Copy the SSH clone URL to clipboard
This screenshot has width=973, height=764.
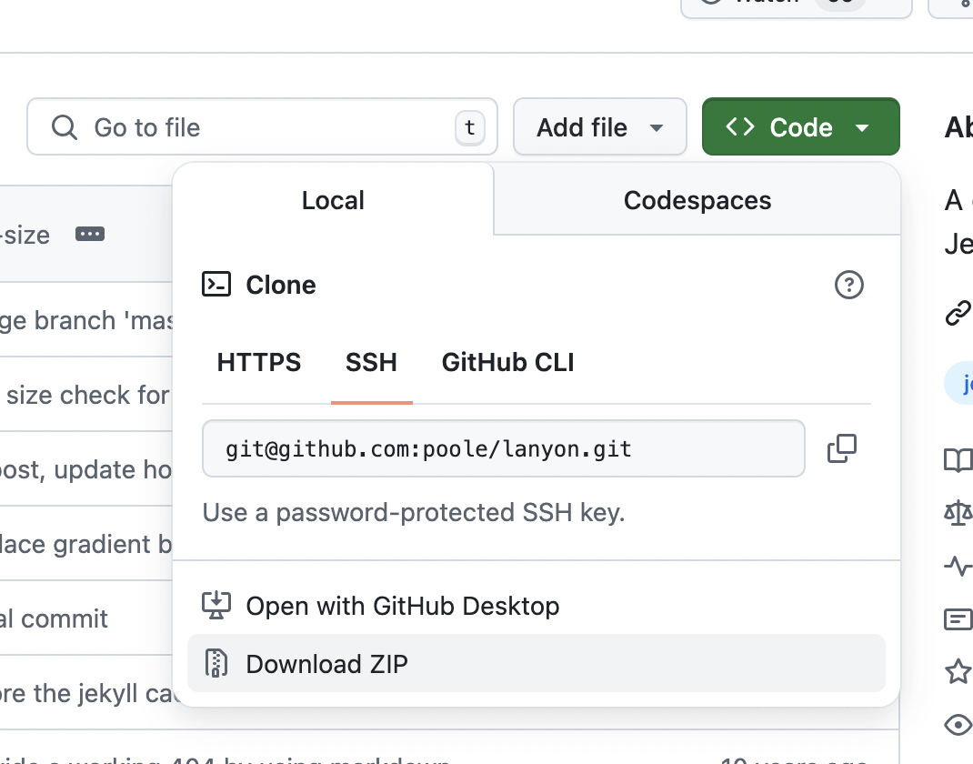[842, 448]
